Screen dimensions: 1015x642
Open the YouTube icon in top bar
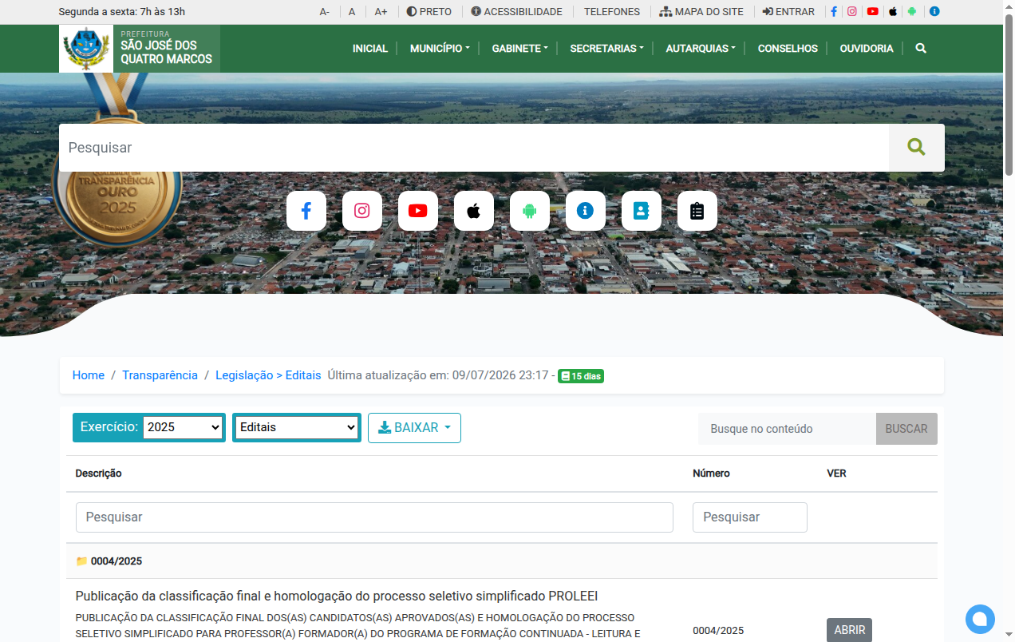[873, 12]
